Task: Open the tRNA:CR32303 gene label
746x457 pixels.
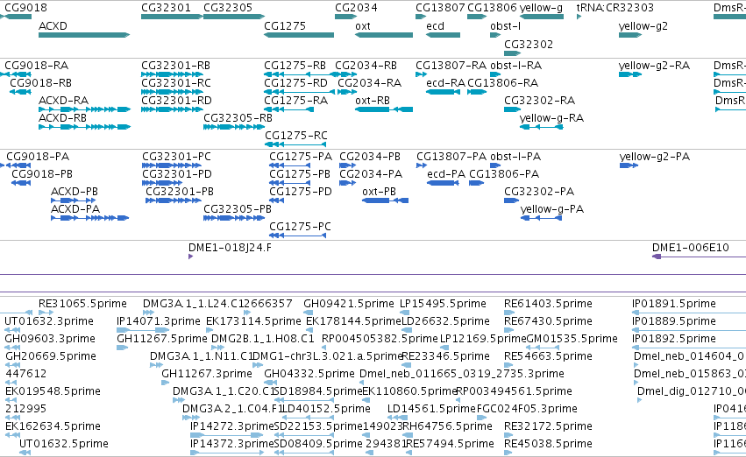Action: [615, 8]
